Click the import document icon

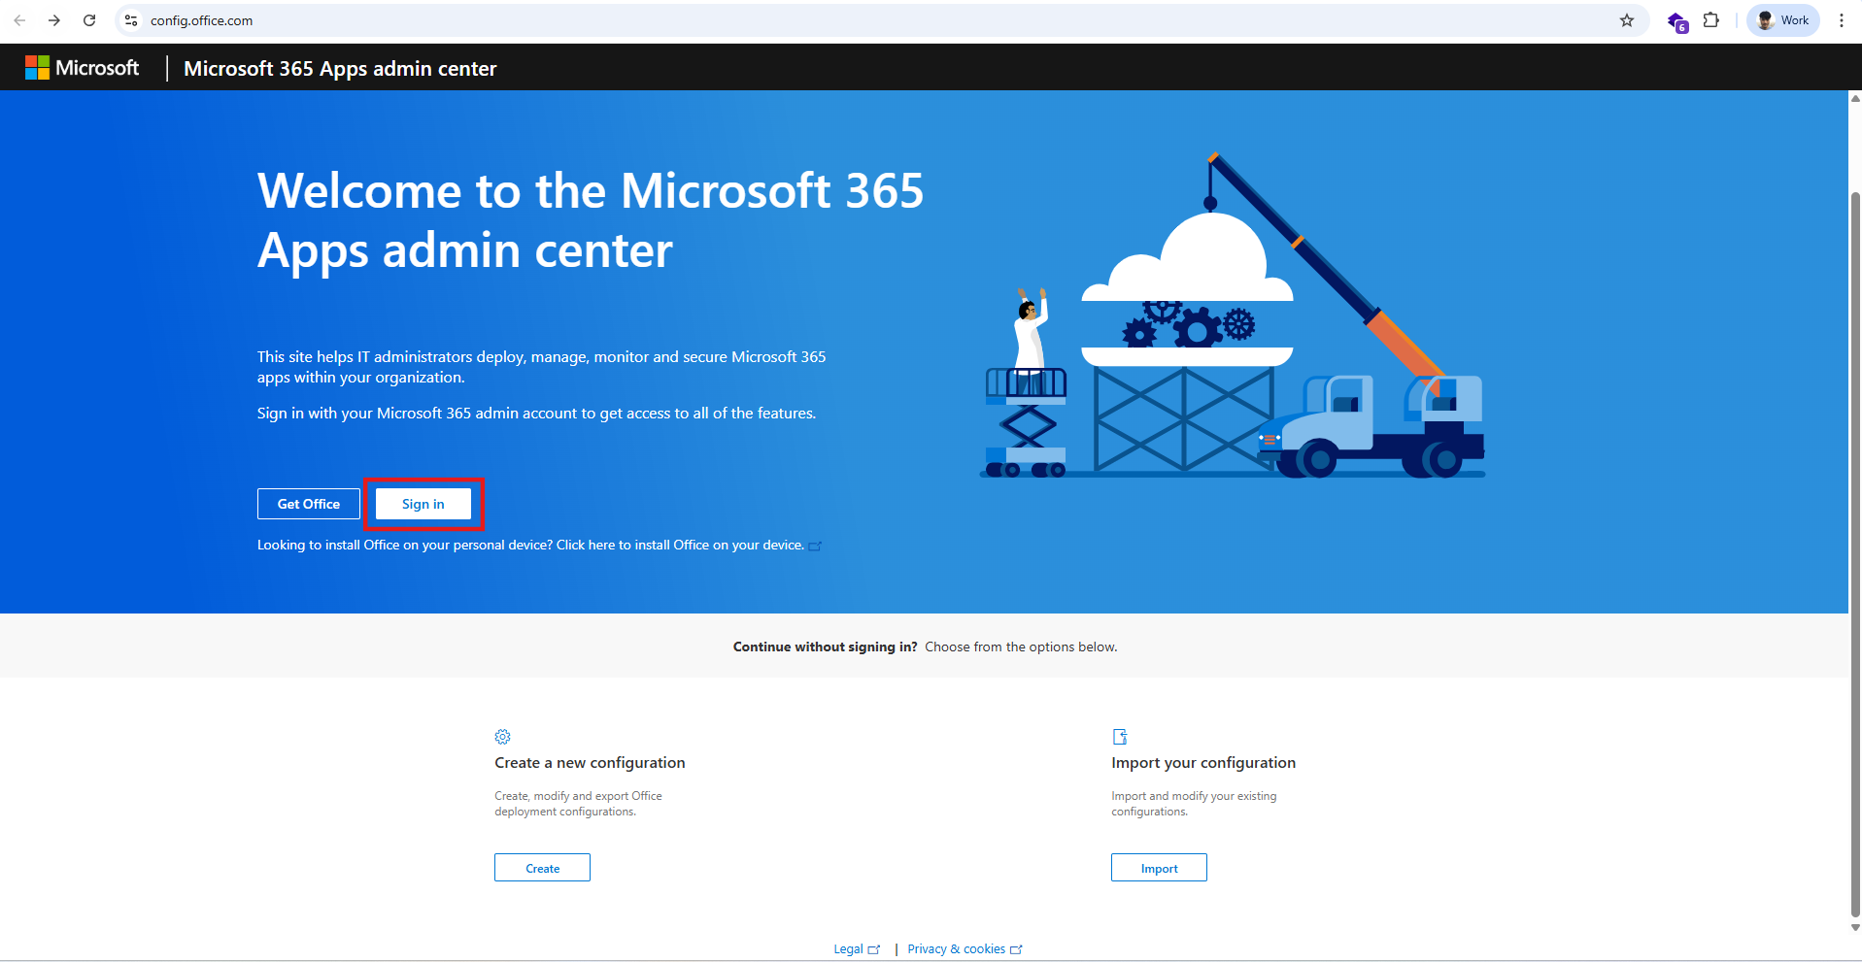pos(1120,737)
